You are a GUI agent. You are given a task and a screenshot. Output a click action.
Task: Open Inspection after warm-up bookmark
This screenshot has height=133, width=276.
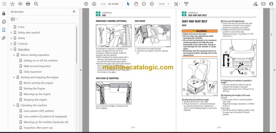click(x=38, y=128)
